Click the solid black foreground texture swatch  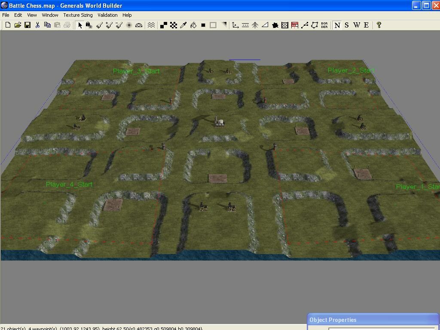[203, 25]
